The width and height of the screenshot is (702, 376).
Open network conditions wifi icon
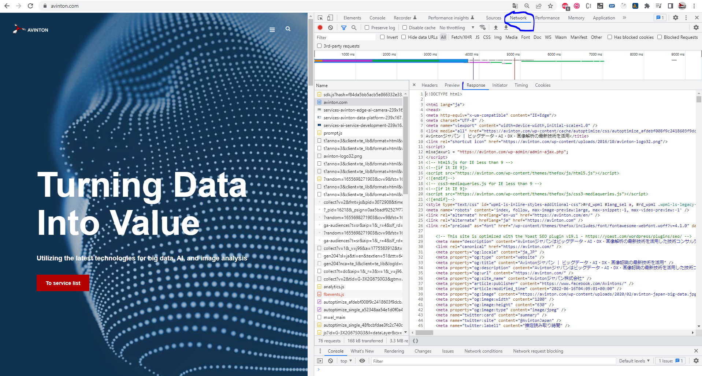click(x=483, y=27)
